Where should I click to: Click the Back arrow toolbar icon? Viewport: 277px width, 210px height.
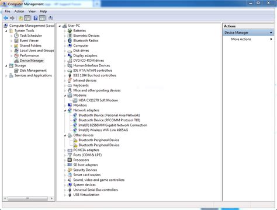click(x=6, y=18)
